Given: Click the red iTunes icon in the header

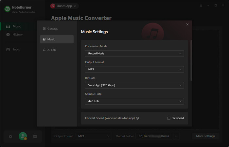Looking at the screenshot, I should [x=53, y=6].
